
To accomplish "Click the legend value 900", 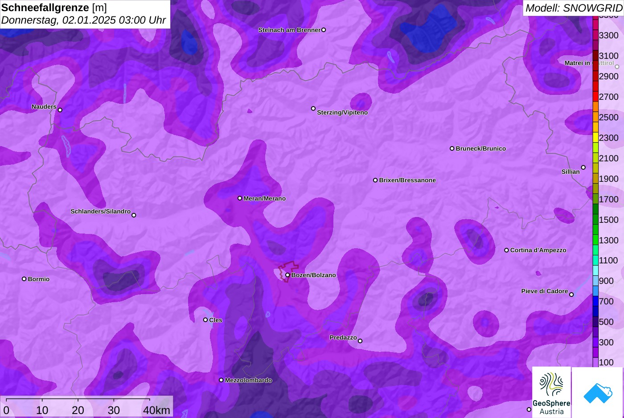I will point(606,281).
